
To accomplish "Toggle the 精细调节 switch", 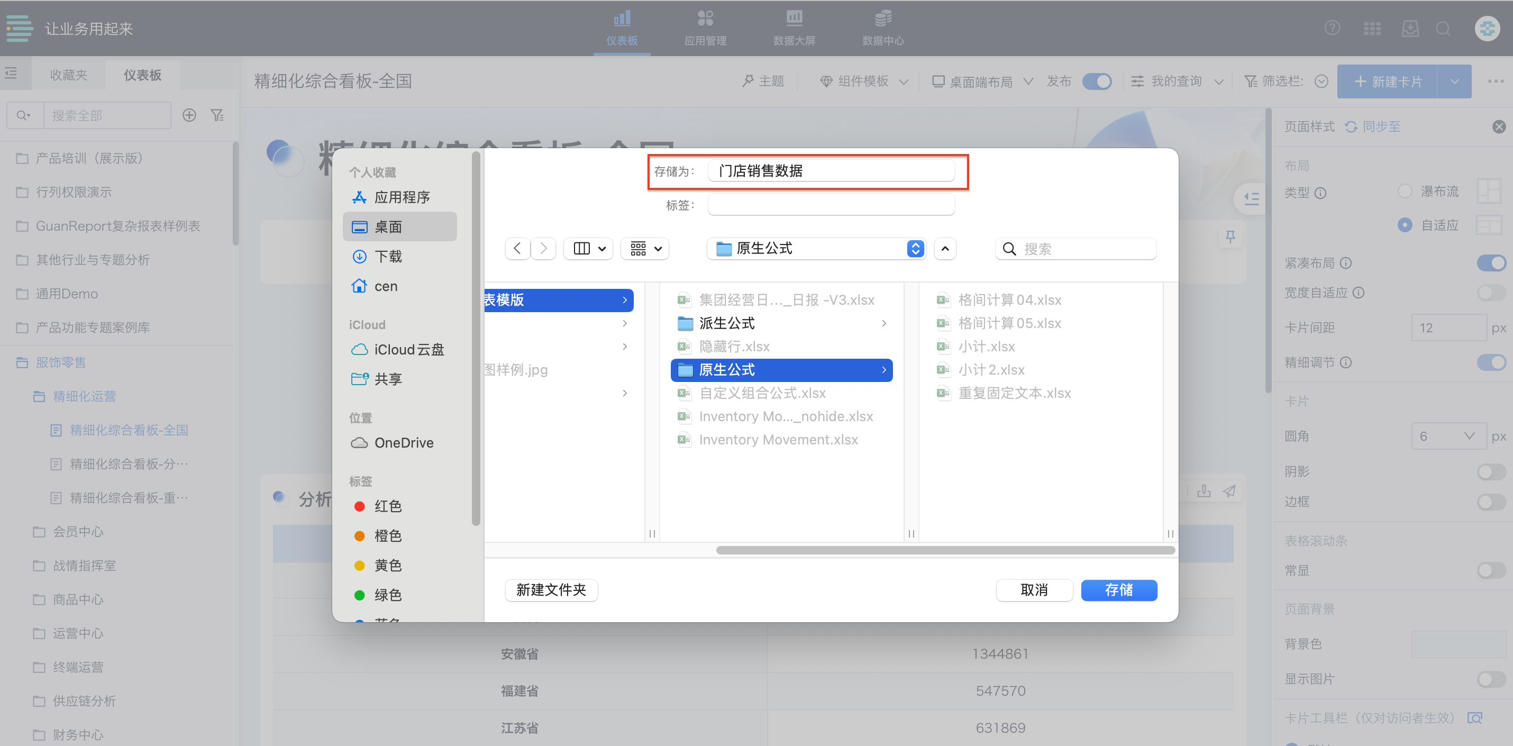I will tap(1491, 362).
